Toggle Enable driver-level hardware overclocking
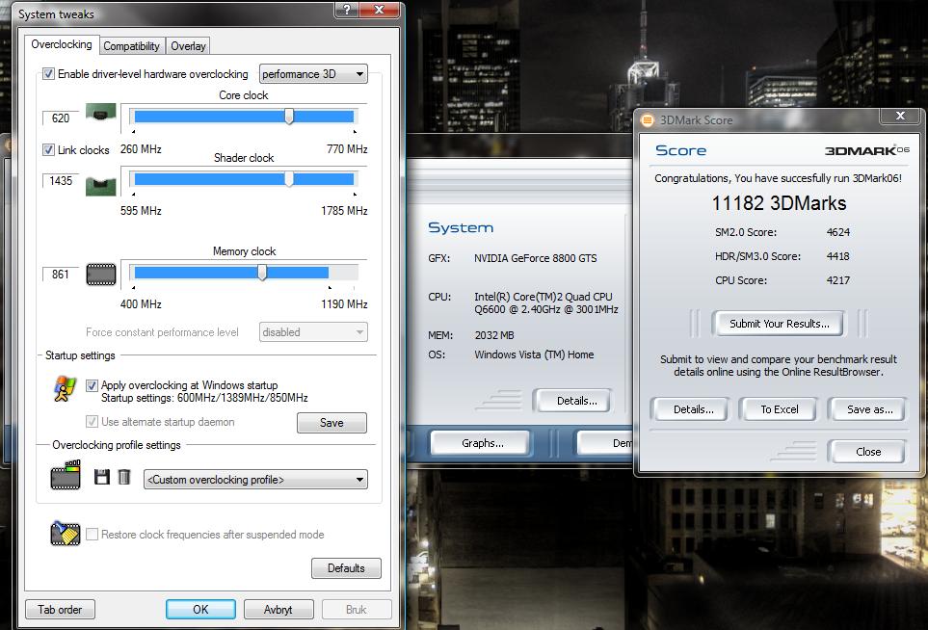Screen dimensions: 928x630 coord(48,74)
